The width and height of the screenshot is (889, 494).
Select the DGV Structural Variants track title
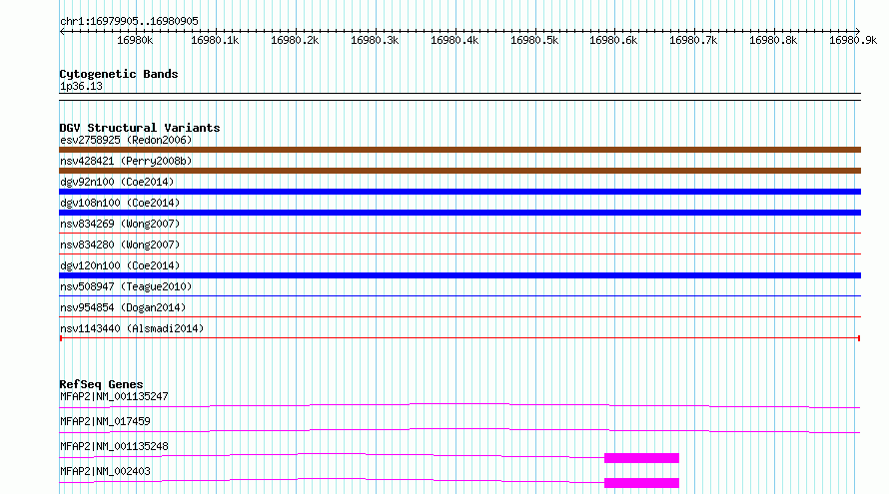pyautogui.click(x=140, y=128)
